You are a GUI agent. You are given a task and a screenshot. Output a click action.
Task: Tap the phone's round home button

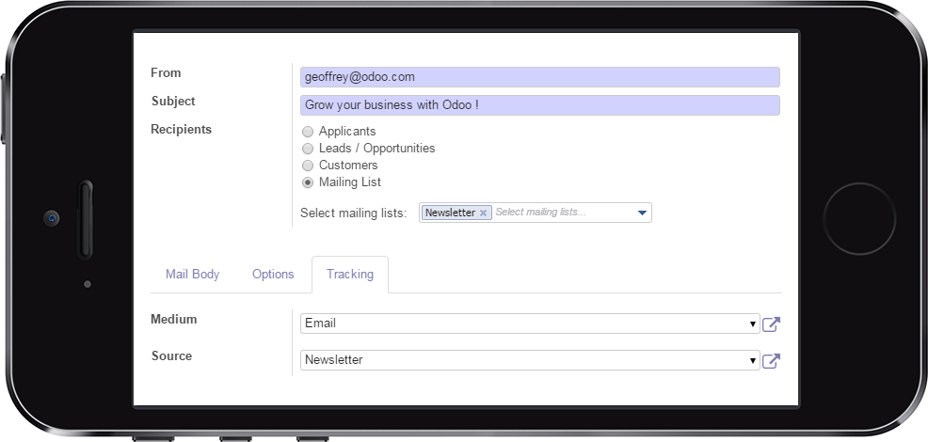click(x=859, y=219)
